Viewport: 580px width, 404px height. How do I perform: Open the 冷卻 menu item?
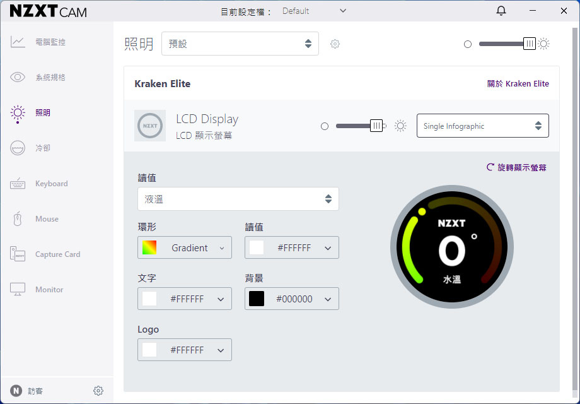pos(43,148)
